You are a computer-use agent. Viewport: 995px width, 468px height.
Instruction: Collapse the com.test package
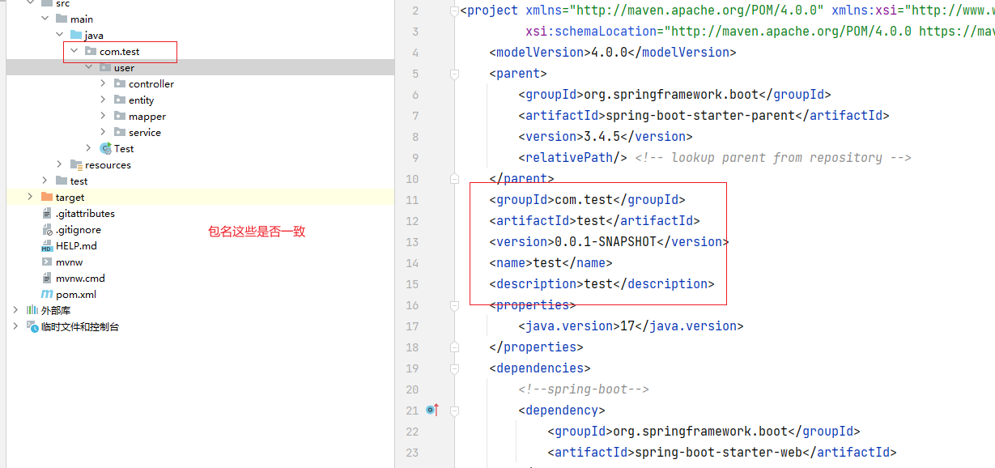point(74,51)
